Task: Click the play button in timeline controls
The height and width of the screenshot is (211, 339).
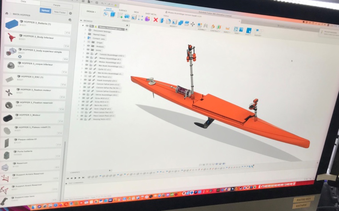Action: 76,178
